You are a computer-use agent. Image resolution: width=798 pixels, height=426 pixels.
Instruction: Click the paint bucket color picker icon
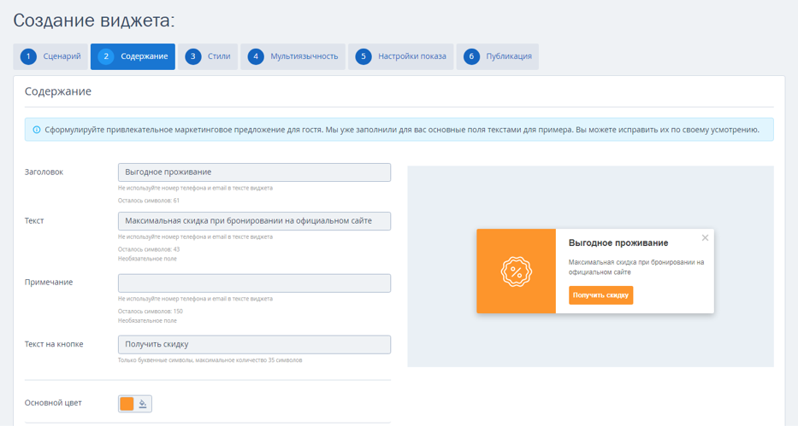point(143,404)
